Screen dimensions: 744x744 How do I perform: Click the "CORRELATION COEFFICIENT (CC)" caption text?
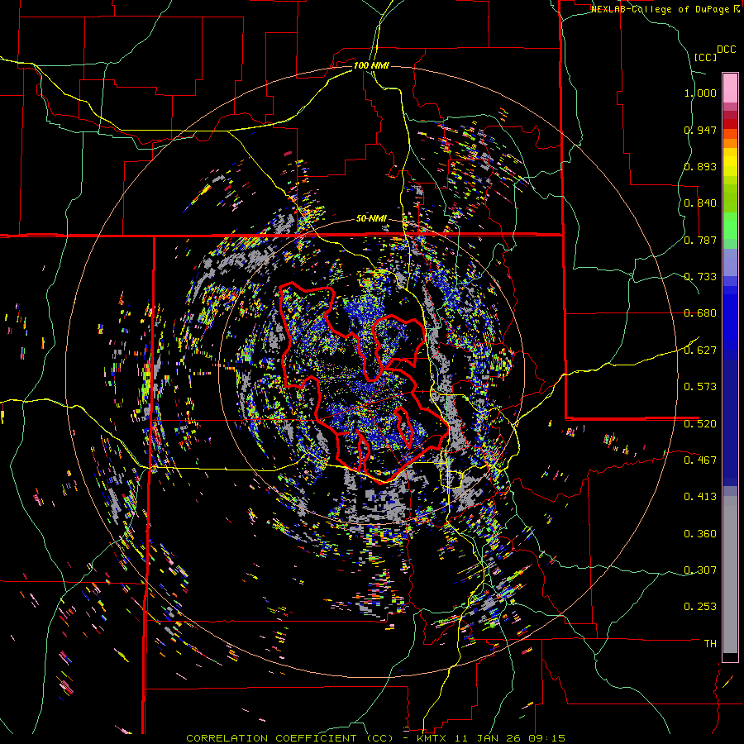(x=289, y=738)
